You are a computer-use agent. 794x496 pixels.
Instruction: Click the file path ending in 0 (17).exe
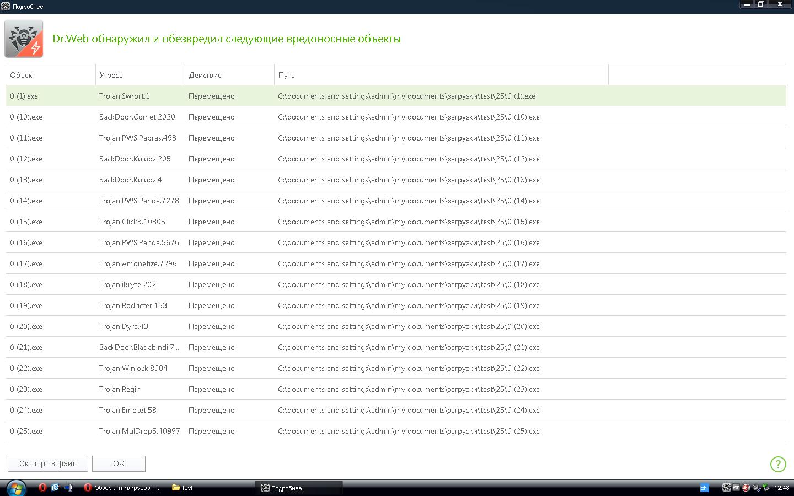click(409, 263)
